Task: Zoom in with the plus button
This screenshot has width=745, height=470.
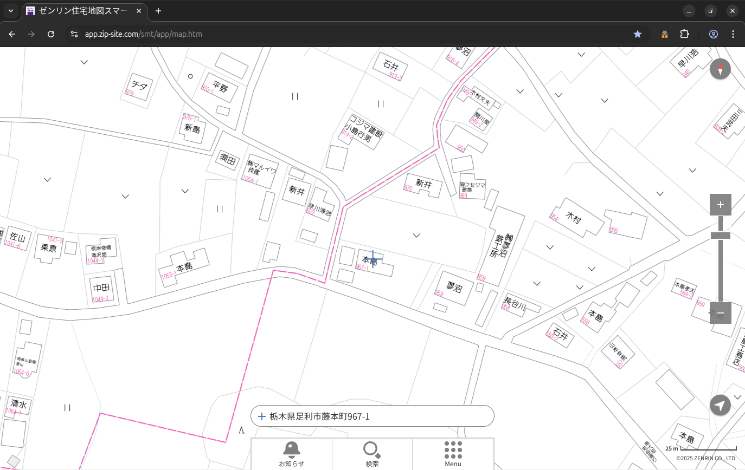Action: coord(720,205)
